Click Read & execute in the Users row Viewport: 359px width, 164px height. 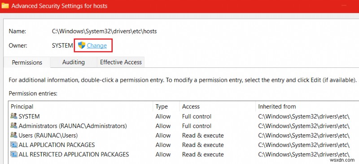pyautogui.click(x=203, y=135)
